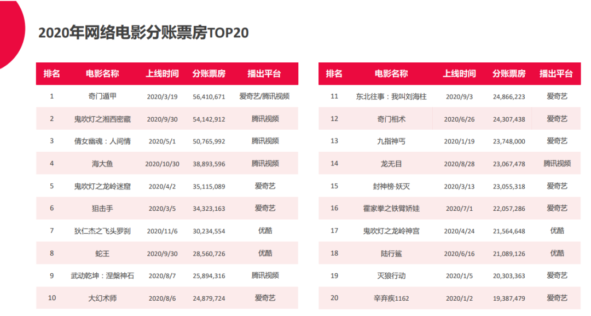Click left table header 排名

51,73
